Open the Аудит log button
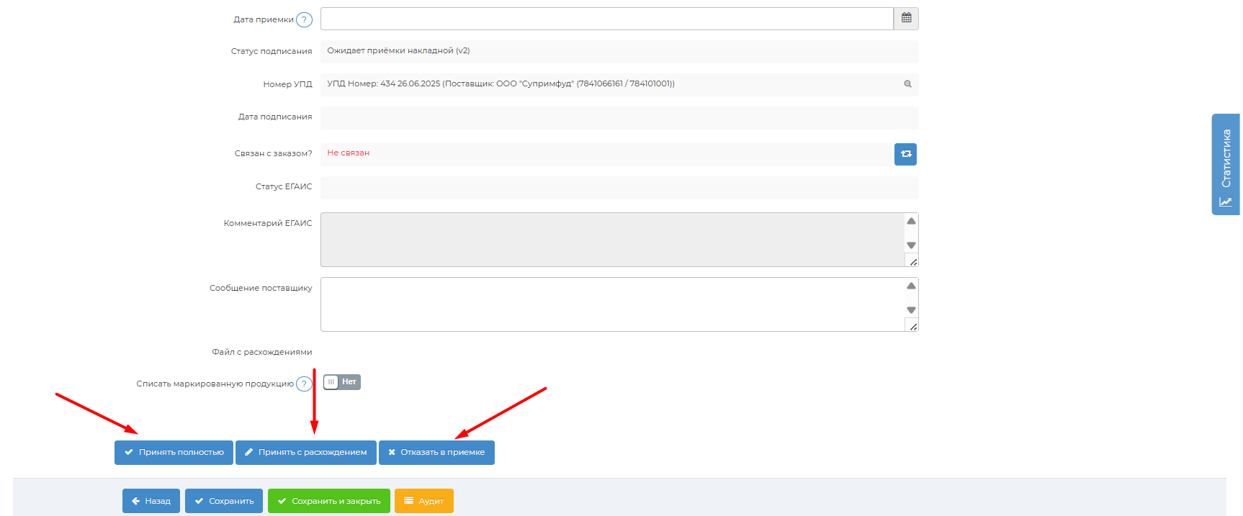The height and width of the screenshot is (516, 1243). [423, 501]
